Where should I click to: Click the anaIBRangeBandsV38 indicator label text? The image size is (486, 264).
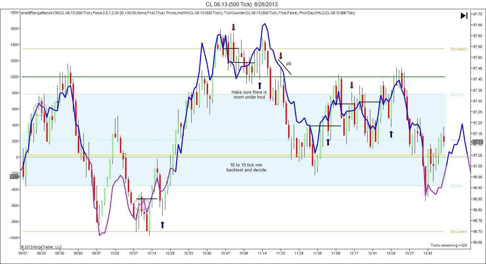pyautogui.click(x=93, y=13)
